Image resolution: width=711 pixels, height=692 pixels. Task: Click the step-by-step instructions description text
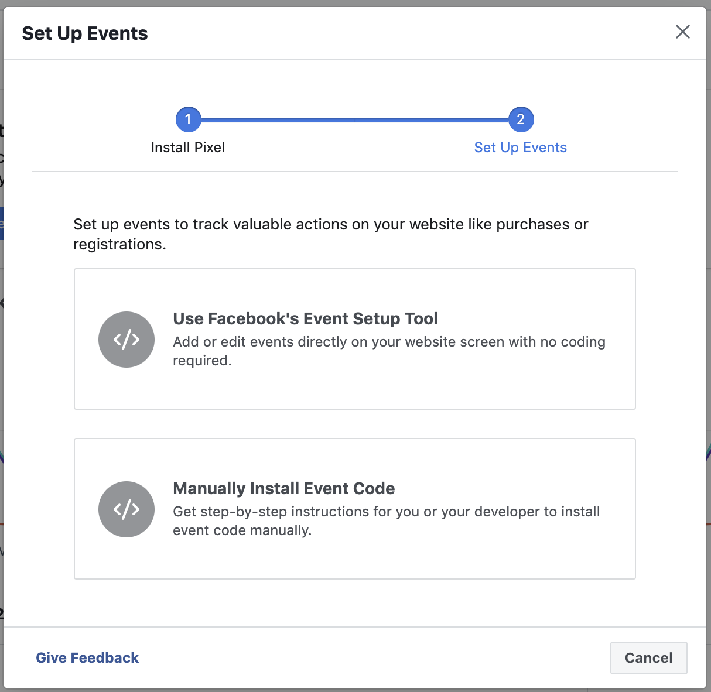(x=387, y=521)
